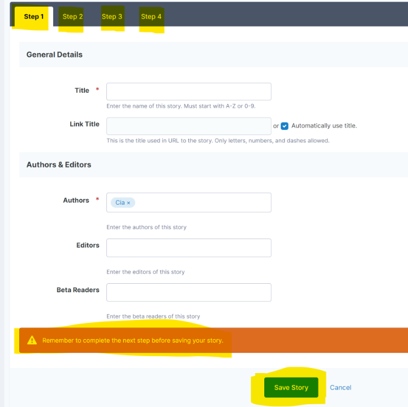This screenshot has width=408, height=407.
Task: Go to the Step 3 tab
Action: (112, 17)
